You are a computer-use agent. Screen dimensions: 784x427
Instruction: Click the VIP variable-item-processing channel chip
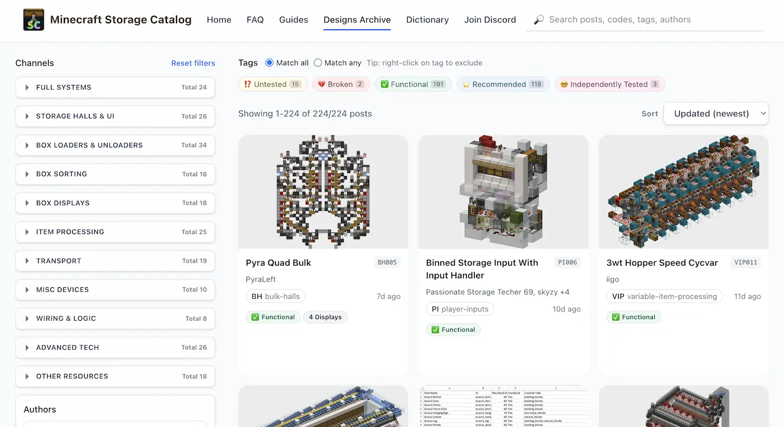click(x=664, y=296)
